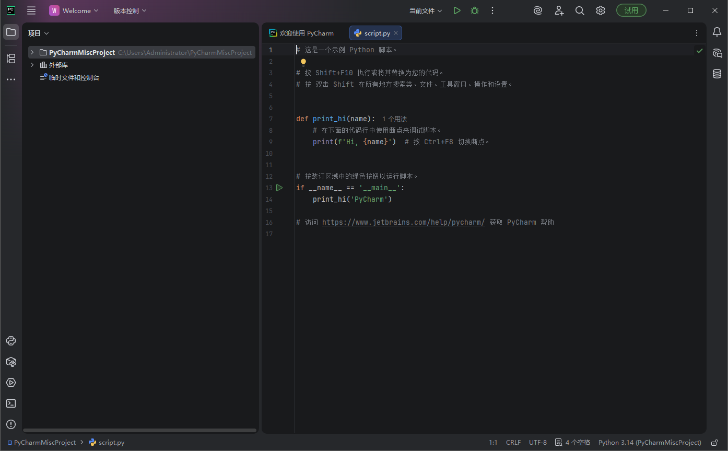Open the 当前文件 run configuration dropdown

point(425,10)
